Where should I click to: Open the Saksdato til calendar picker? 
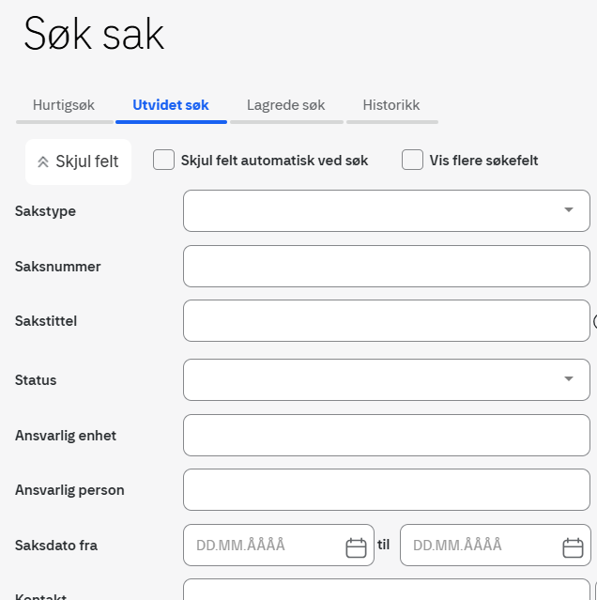coord(573,548)
